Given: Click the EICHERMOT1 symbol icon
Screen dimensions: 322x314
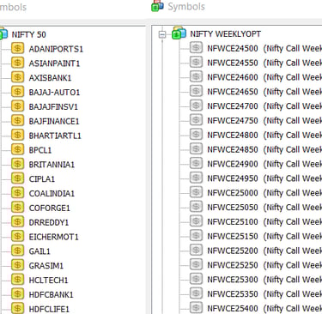Looking at the screenshot, I should pos(17,236).
